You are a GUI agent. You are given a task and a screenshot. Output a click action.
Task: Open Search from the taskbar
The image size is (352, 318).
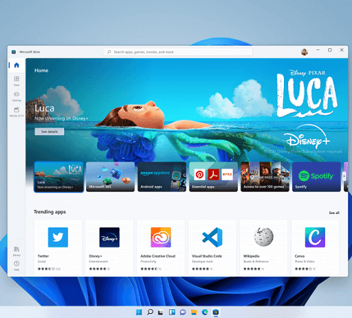tap(150, 312)
